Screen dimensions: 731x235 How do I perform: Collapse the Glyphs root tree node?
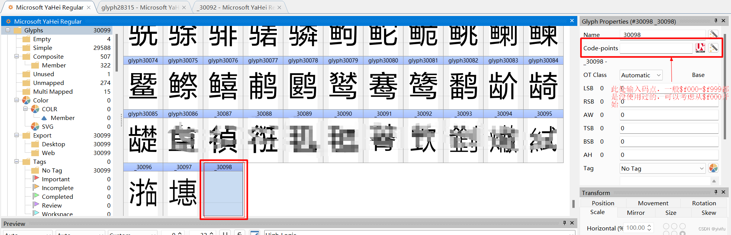8,30
